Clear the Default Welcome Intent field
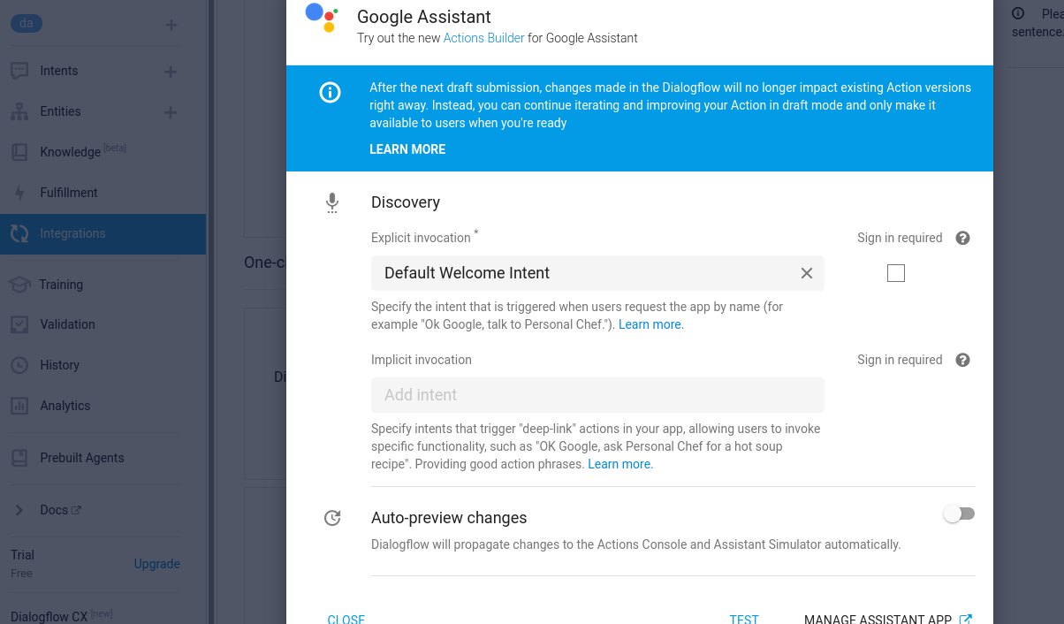This screenshot has height=624, width=1064. point(806,273)
